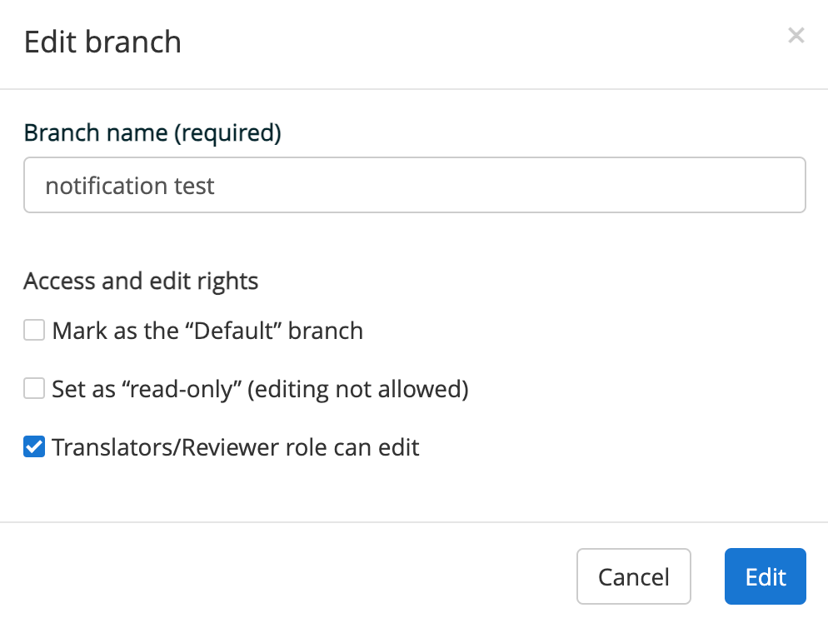This screenshot has width=828, height=623.
Task: Close the Edit branch dialog with the X
Action: click(796, 35)
